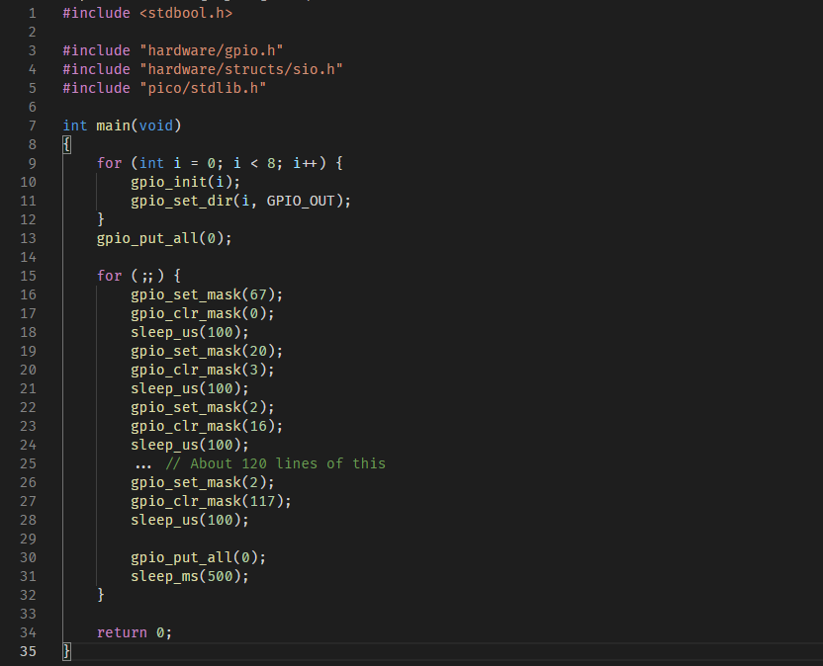This screenshot has width=823, height=666.
Task: Click the closing brace on line 32
Action: 101,596
